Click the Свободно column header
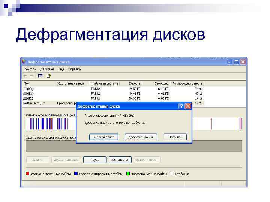The height and width of the screenshot is (202, 270). click(156, 83)
